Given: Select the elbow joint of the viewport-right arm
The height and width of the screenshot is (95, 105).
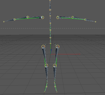Looking at the screenshot, I should [73, 17].
